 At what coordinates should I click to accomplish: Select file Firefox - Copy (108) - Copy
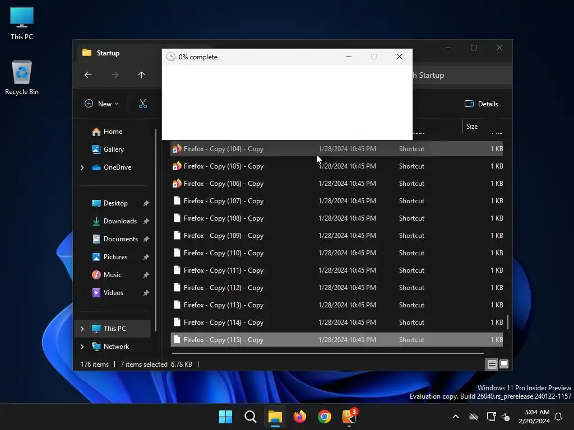pyautogui.click(x=336, y=218)
